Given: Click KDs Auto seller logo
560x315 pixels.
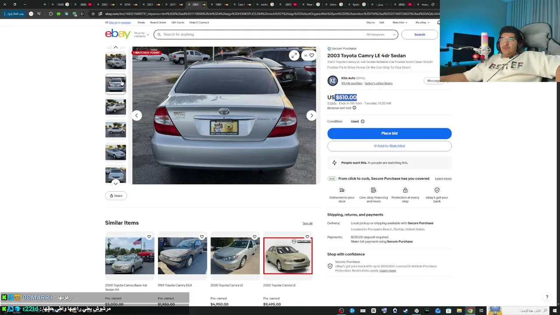Looking at the screenshot, I should tap(332, 80).
